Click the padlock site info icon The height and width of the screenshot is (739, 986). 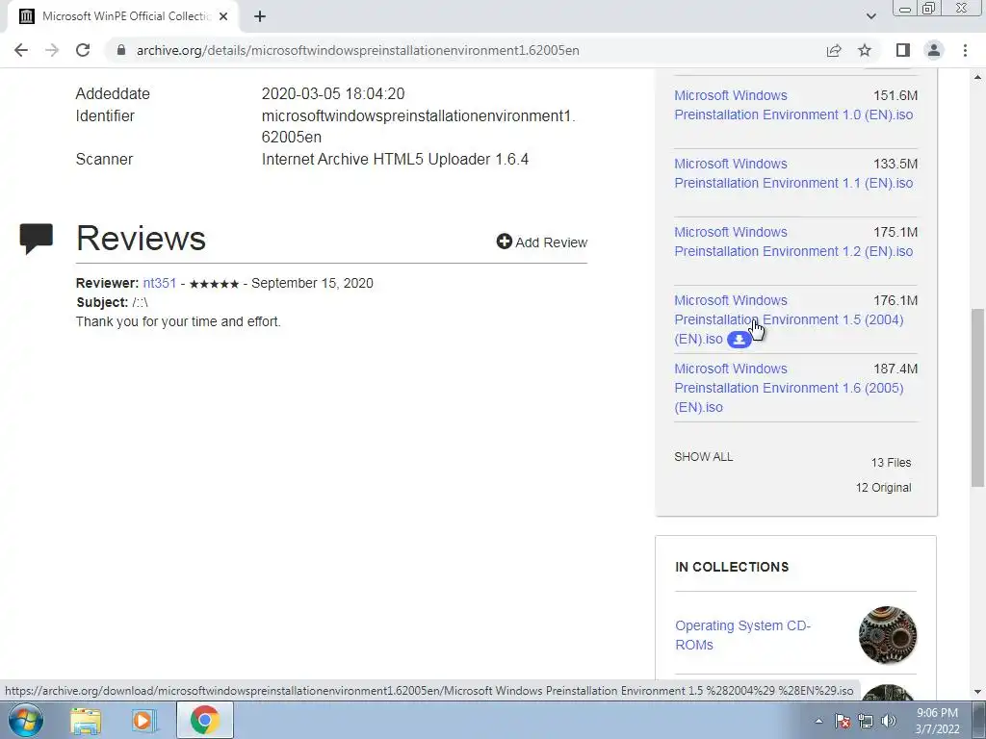121,50
